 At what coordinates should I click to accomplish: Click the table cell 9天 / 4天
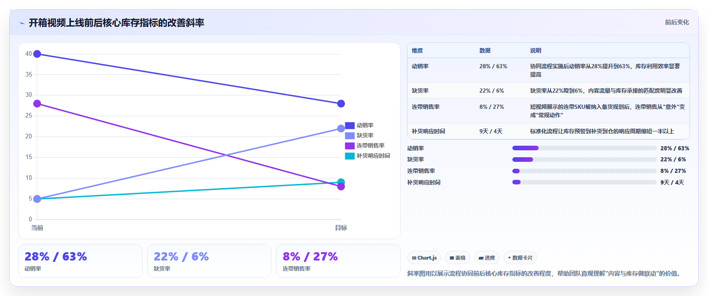500,131
